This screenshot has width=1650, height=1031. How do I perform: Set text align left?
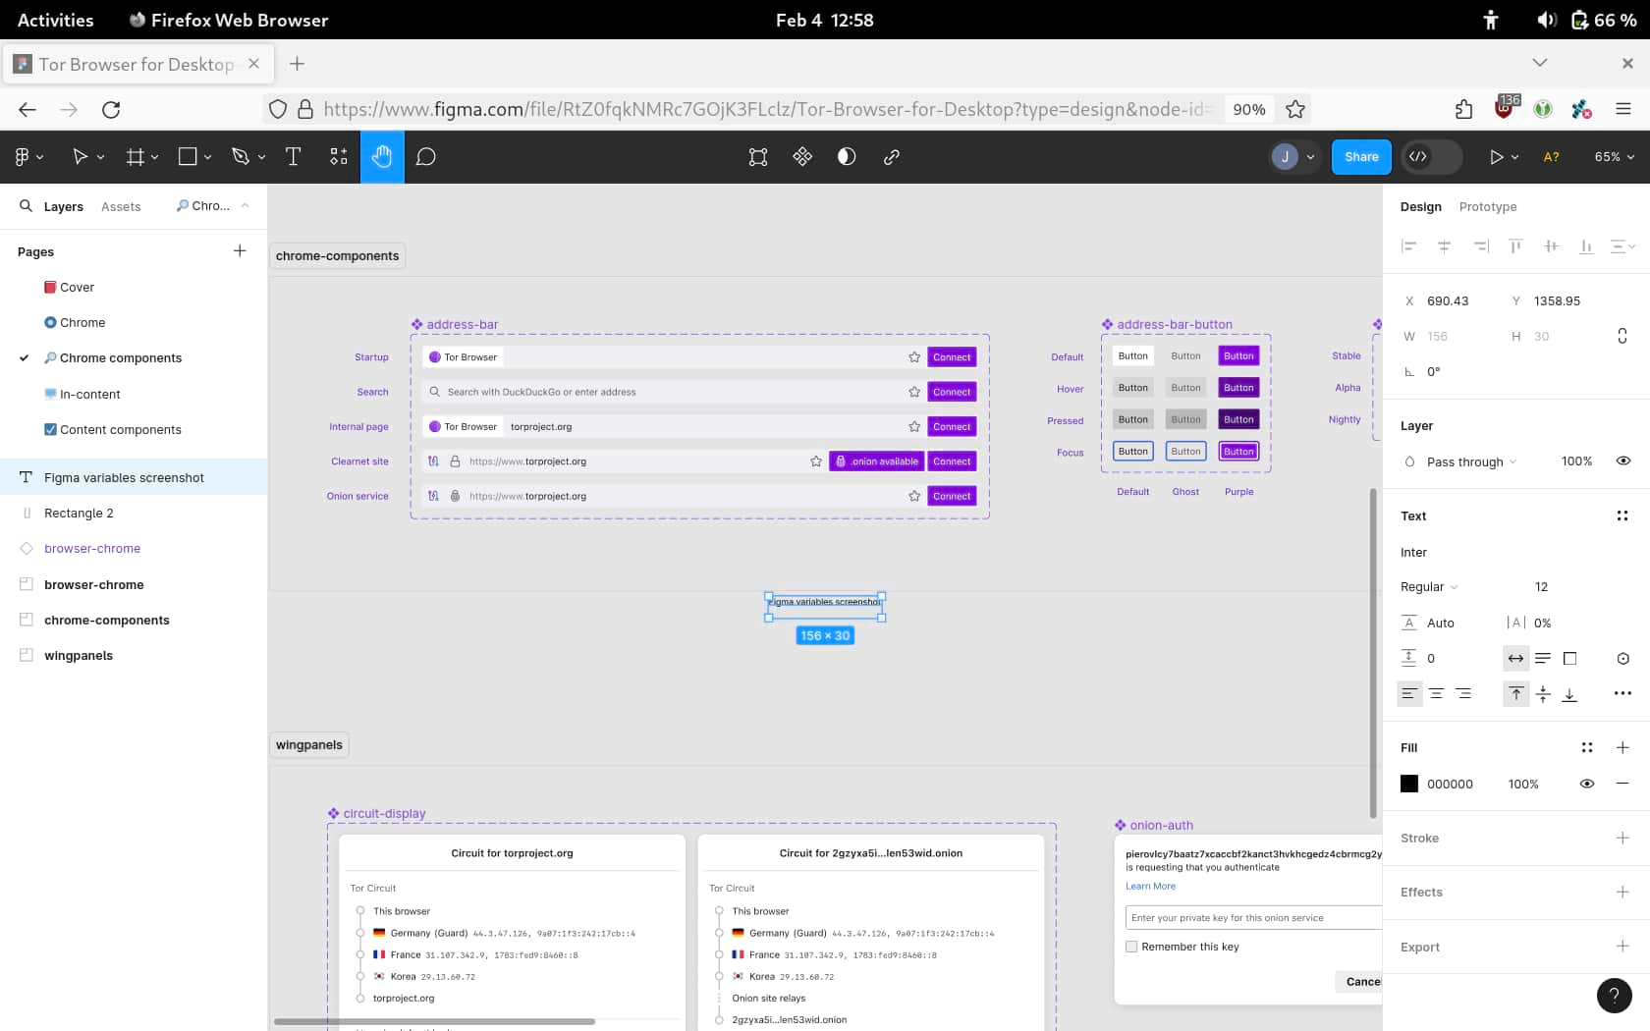tap(1409, 694)
